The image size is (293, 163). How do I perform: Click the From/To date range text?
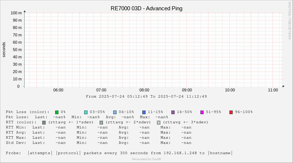click(x=146, y=97)
